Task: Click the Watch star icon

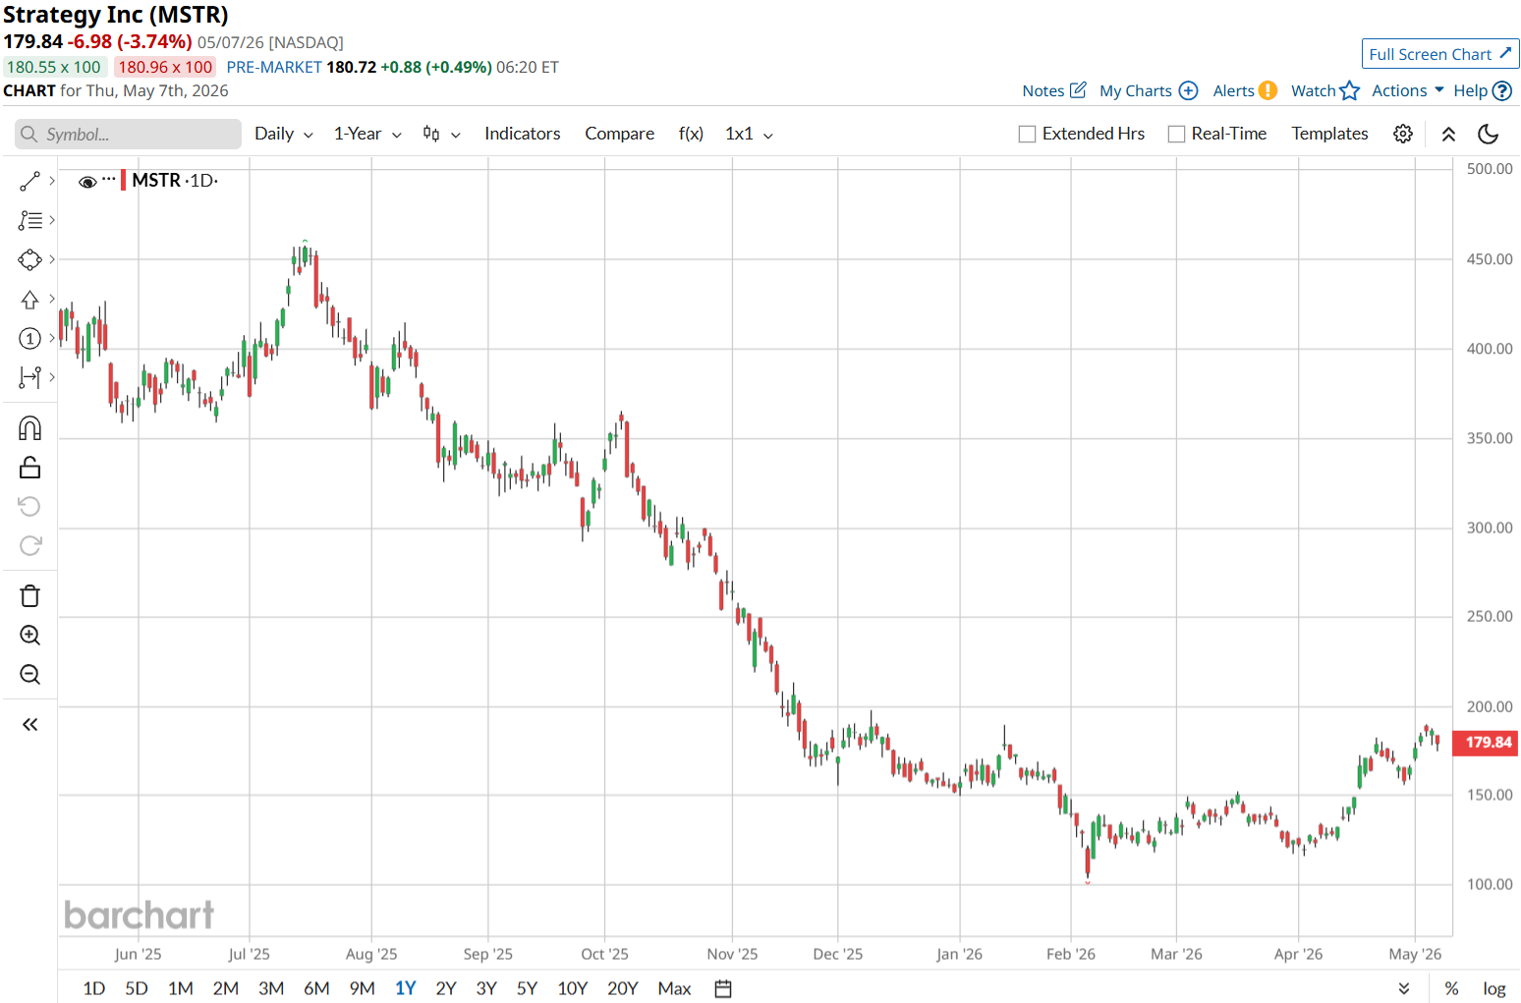Action: [1350, 90]
